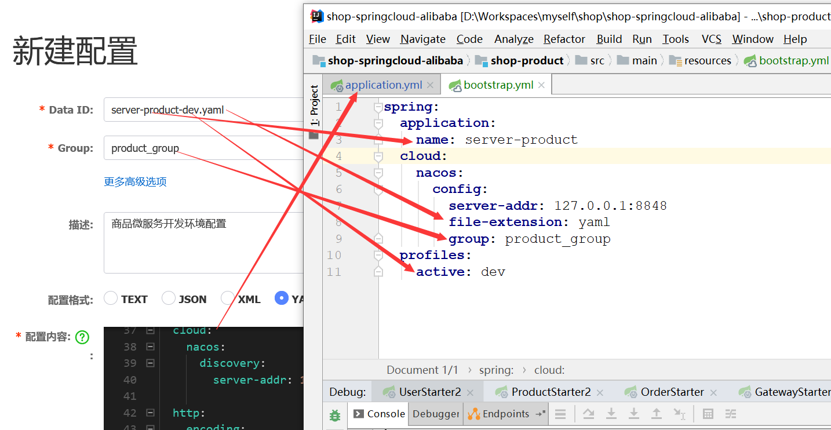The width and height of the screenshot is (831, 430).
Task: Click the Rerun debug bug icon
Action: (x=335, y=415)
